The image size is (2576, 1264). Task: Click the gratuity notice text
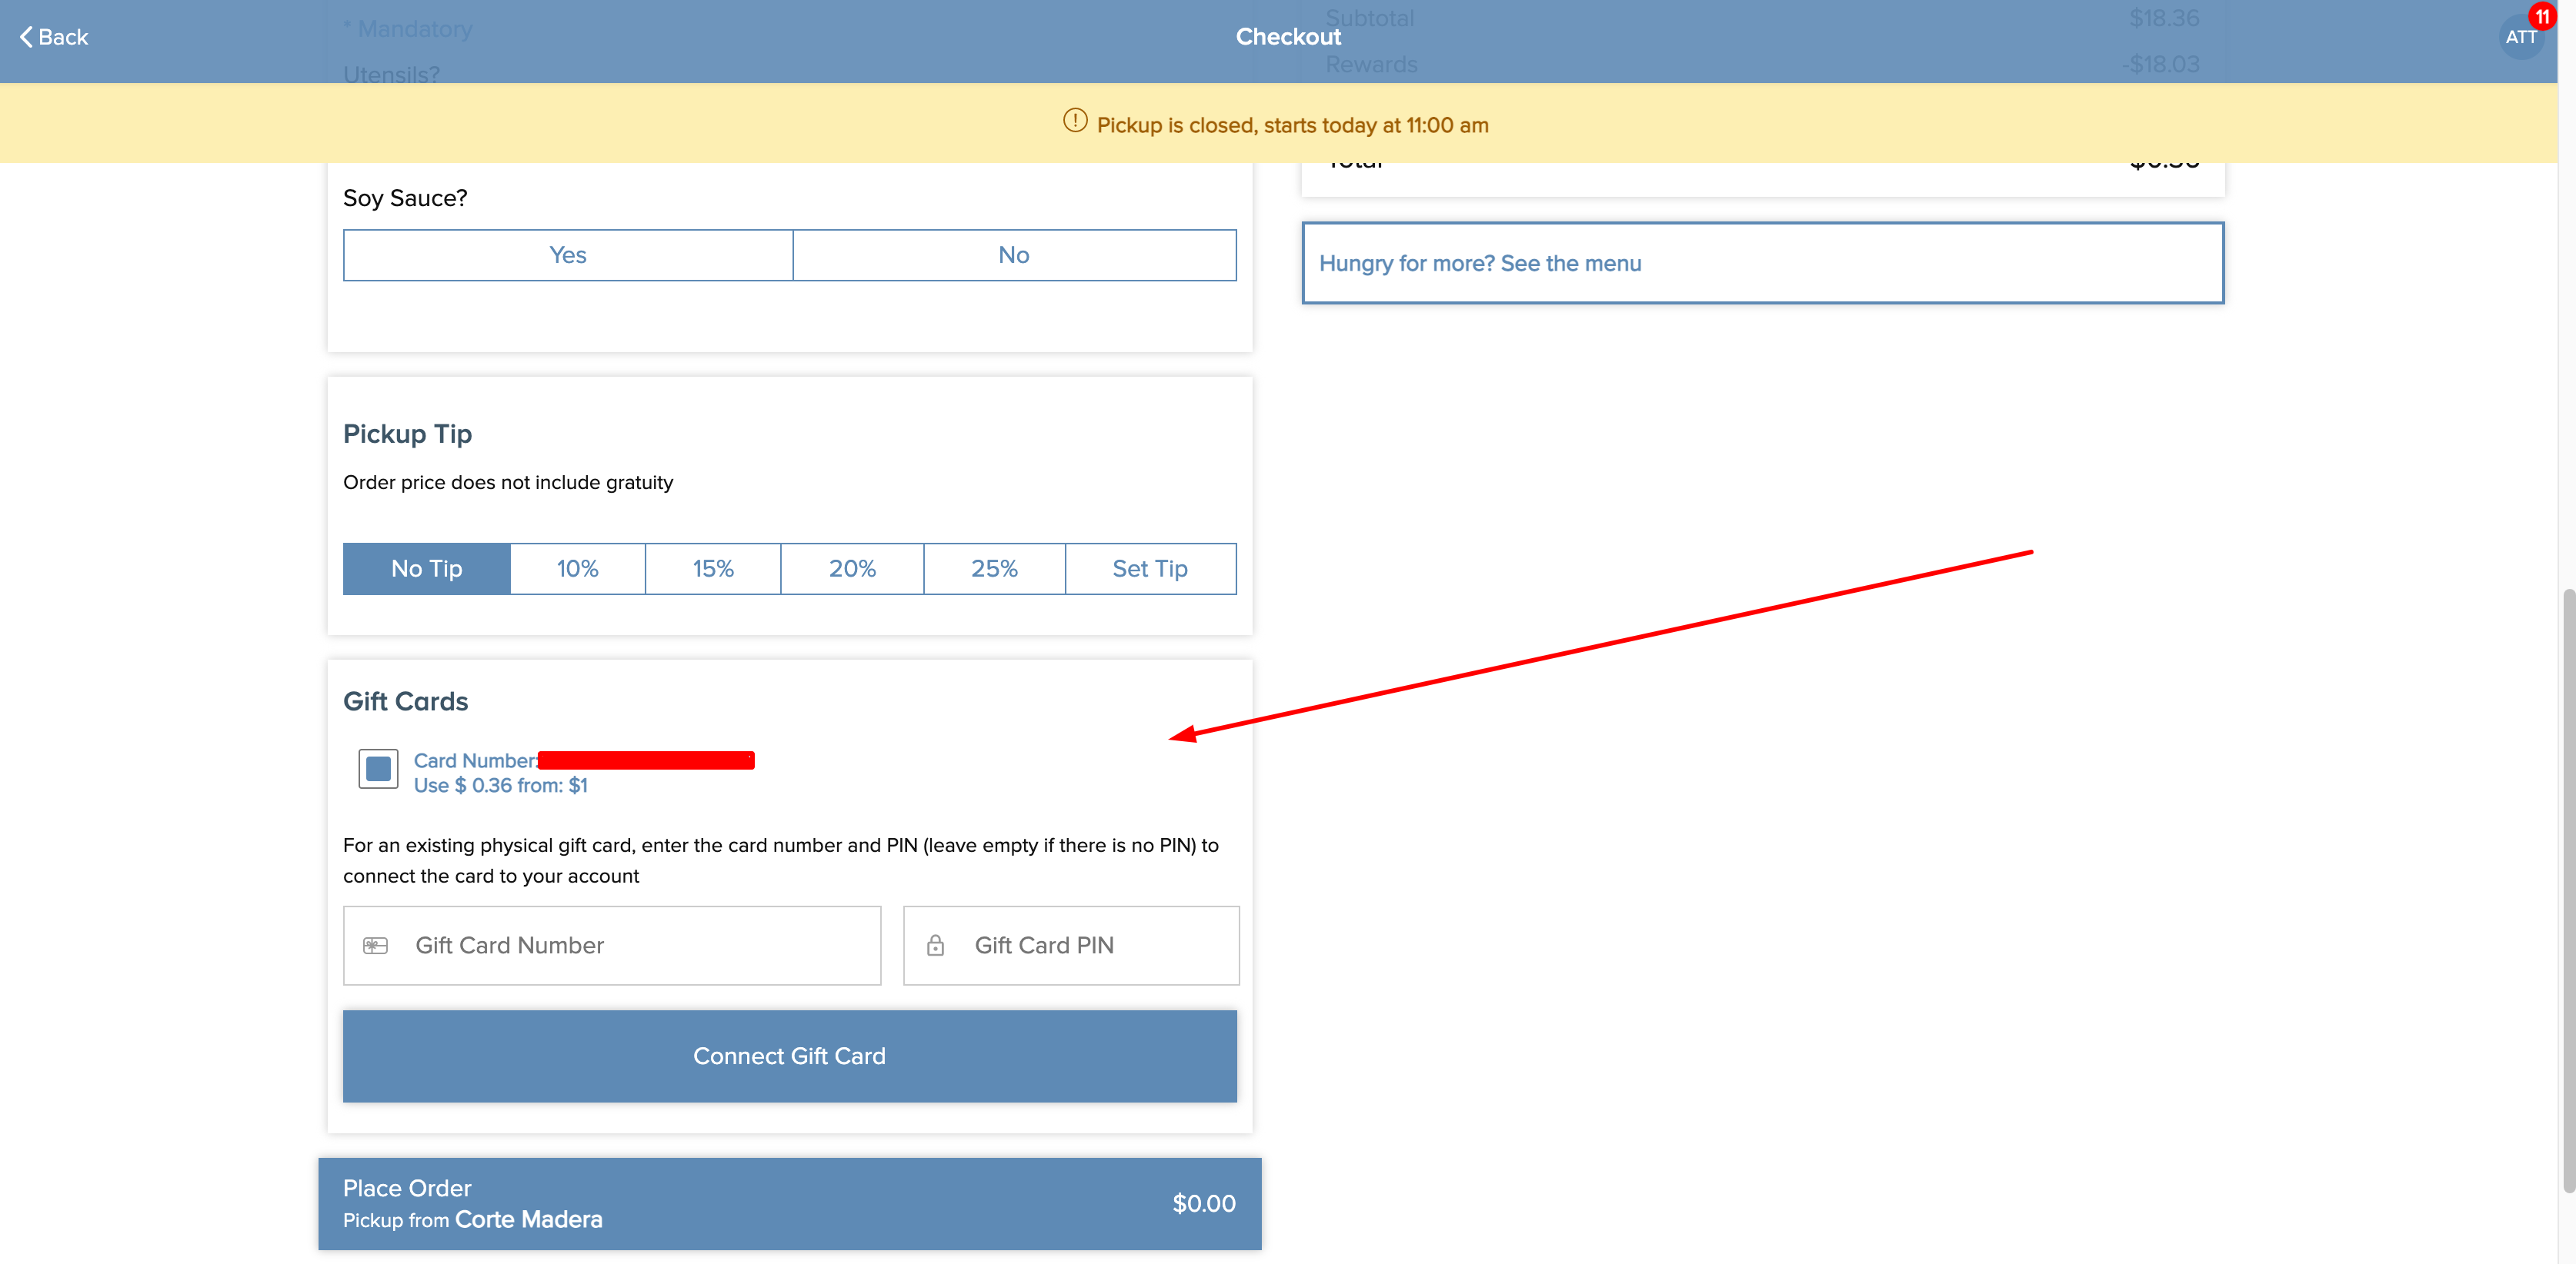pyautogui.click(x=508, y=483)
